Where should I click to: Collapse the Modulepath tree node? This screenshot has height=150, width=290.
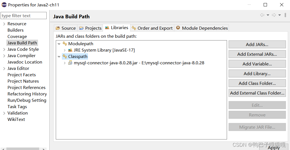59,44
